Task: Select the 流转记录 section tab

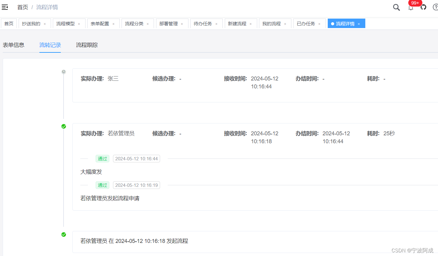Action: (x=50, y=45)
